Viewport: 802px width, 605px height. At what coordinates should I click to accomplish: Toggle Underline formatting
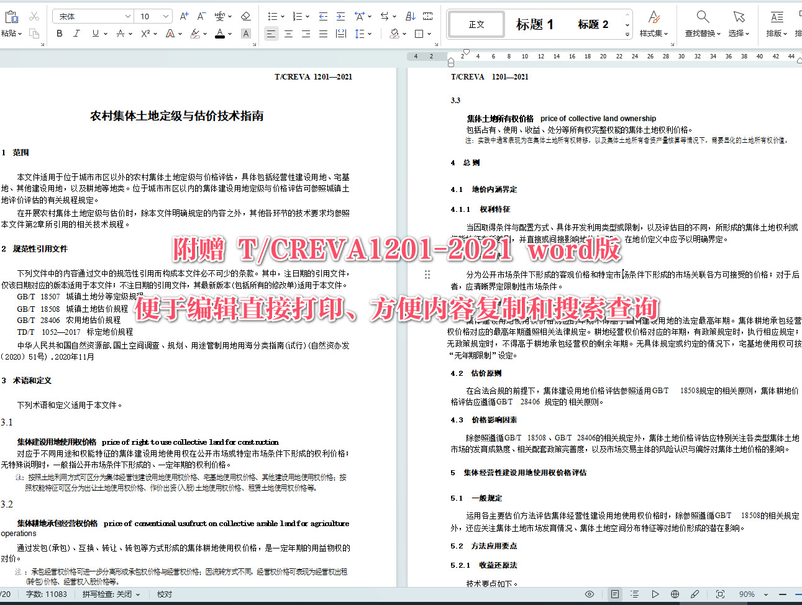pyautogui.click(x=95, y=34)
